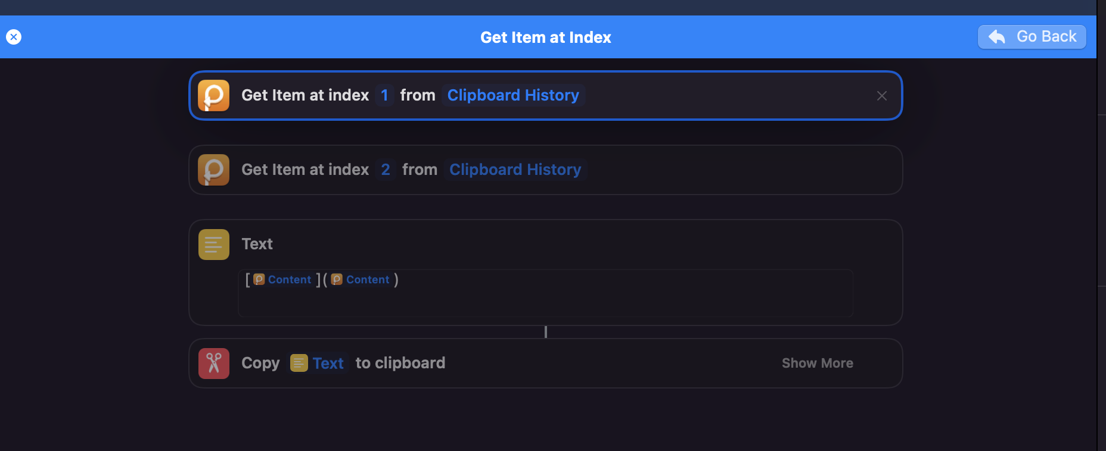Click the second Get Item action's orange icon

pos(213,170)
